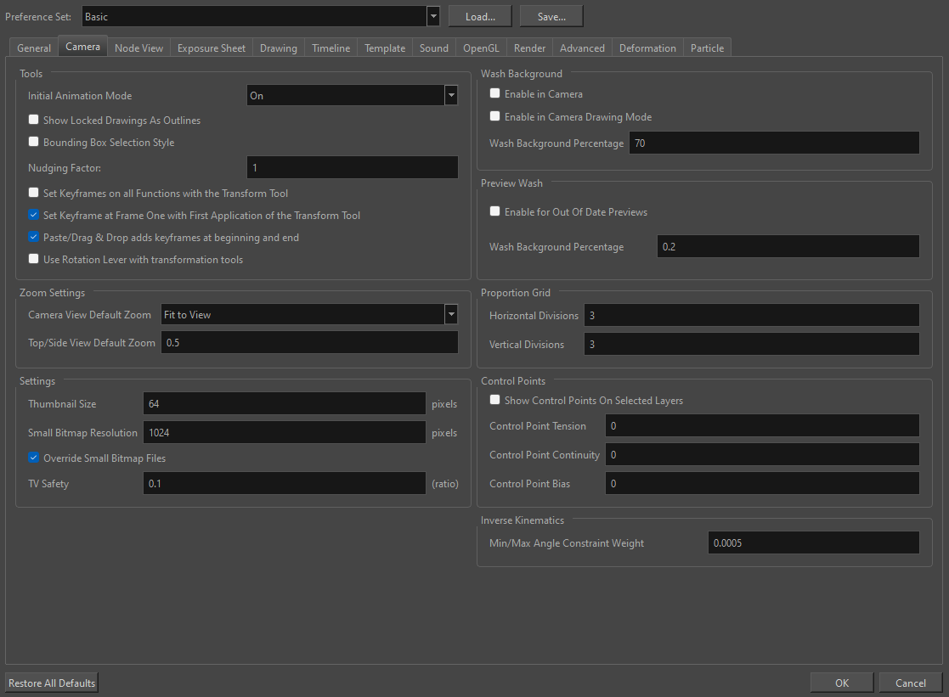Enable Wash Background in Camera
This screenshot has height=697, width=949.
(x=495, y=93)
